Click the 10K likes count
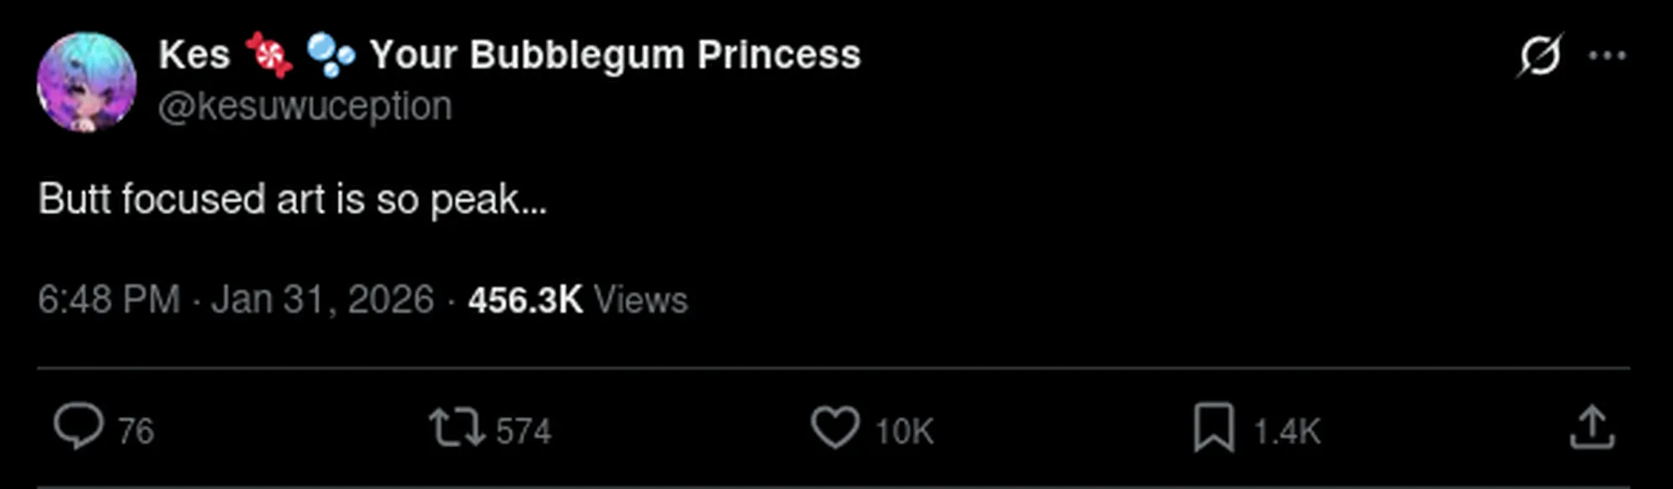 pyautogui.click(x=903, y=431)
